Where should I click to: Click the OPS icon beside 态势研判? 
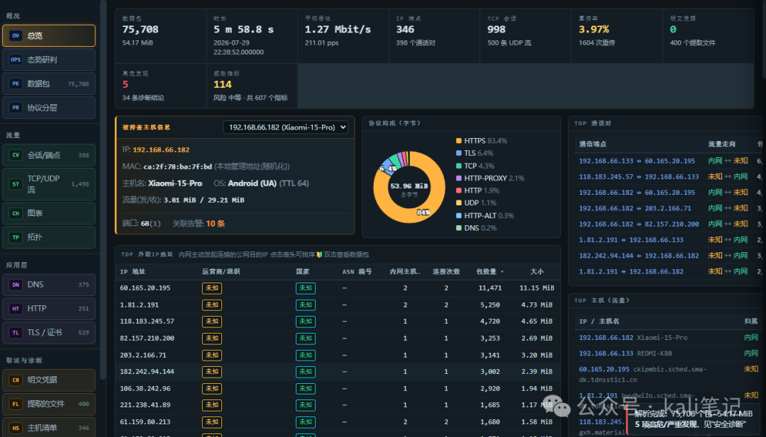16,59
